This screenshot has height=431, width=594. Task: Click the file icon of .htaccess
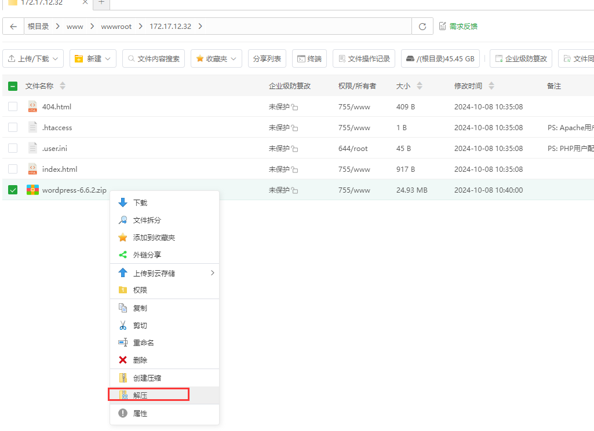(32, 127)
